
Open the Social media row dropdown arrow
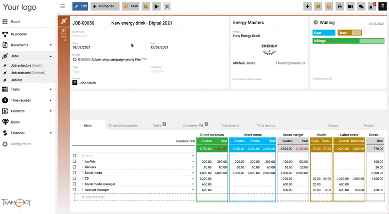click(x=193, y=173)
